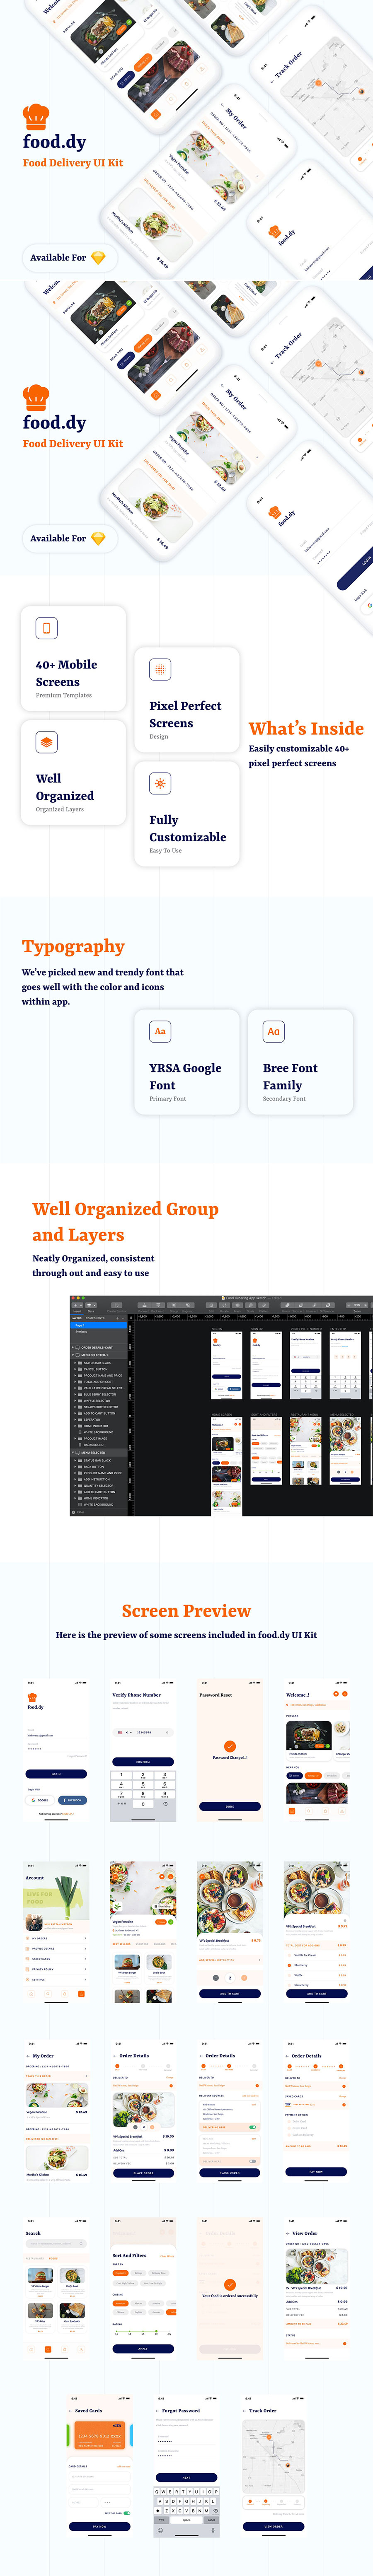373x2576 pixels.
Task: Click the folder icon beside the BACK BUTTON layer
Action: (x=80, y=1467)
